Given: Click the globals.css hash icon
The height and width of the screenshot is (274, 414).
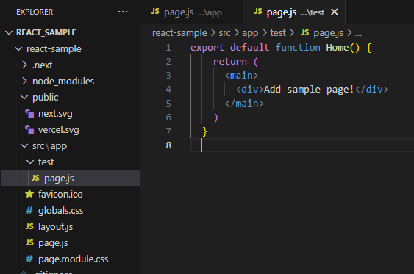Looking at the screenshot, I should (29, 210).
